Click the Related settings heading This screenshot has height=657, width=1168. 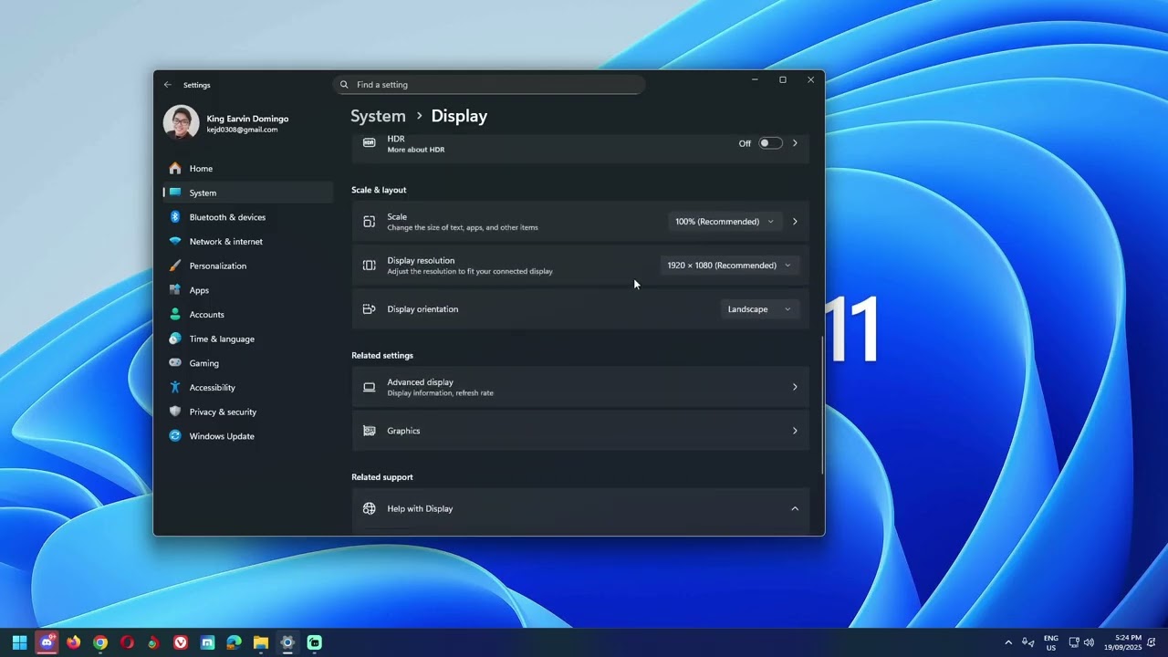(x=382, y=356)
